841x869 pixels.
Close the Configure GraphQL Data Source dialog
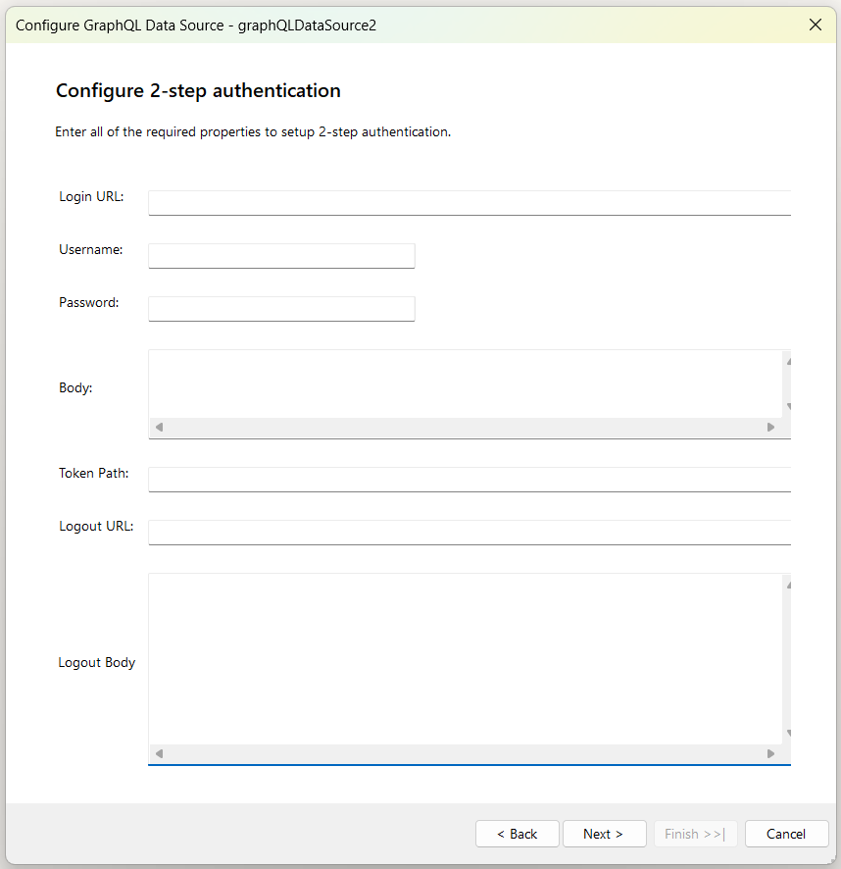816,25
